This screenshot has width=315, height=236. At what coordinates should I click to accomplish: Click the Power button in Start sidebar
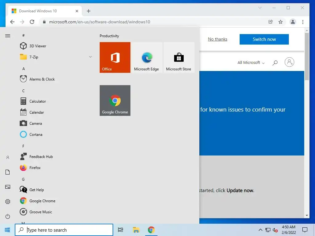click(x=8, y=216)
